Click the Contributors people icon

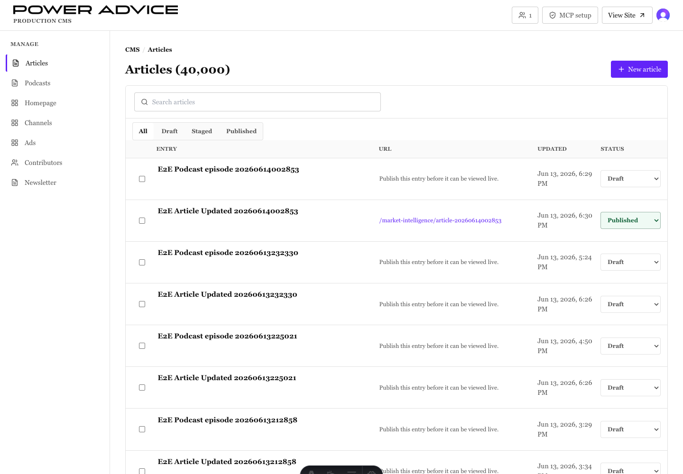(x=15, y=163)
